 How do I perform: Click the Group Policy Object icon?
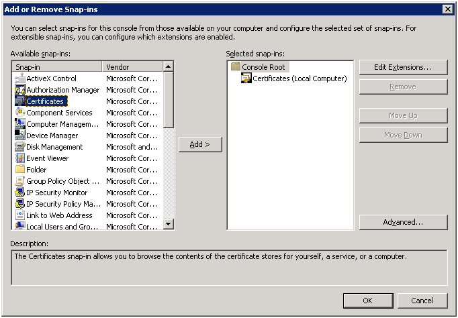tap(20, 180)
